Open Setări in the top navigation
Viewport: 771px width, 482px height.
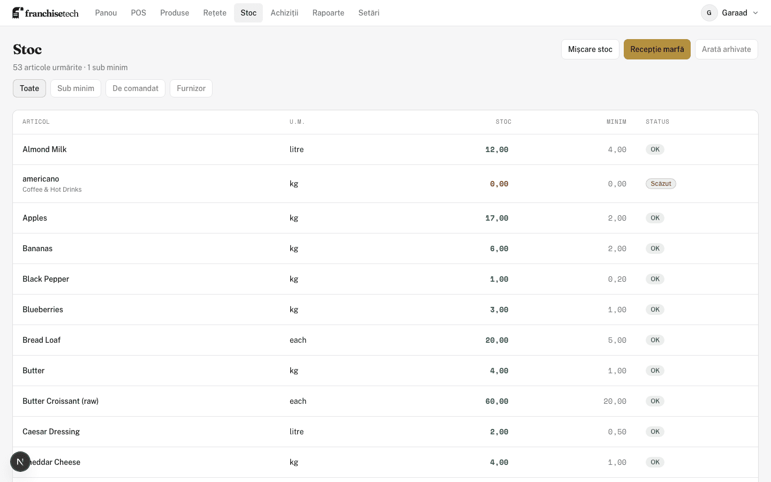coord(369,13)
